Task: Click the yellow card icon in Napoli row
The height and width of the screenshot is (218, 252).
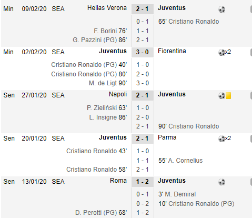Action: click(228, 96)
